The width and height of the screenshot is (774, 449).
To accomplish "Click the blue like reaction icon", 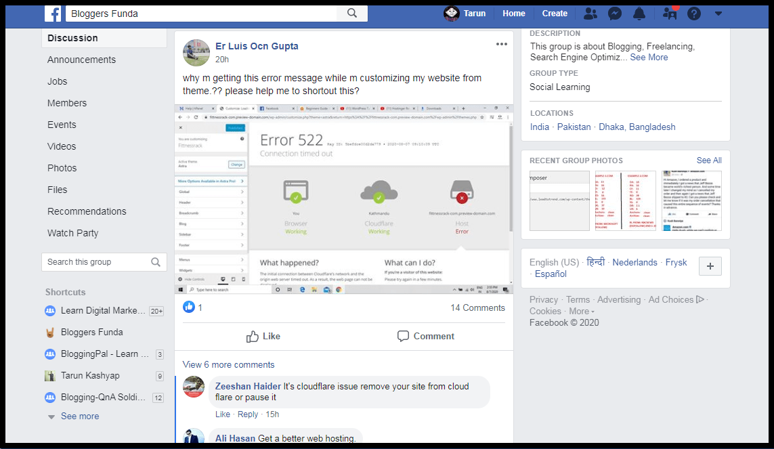I will (189, 307).
